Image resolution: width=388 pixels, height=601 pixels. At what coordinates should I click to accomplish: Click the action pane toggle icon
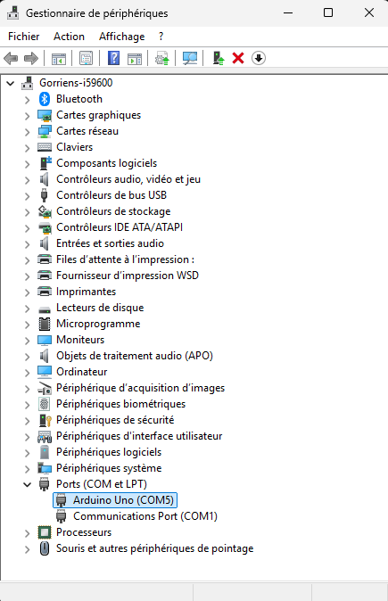135,58
